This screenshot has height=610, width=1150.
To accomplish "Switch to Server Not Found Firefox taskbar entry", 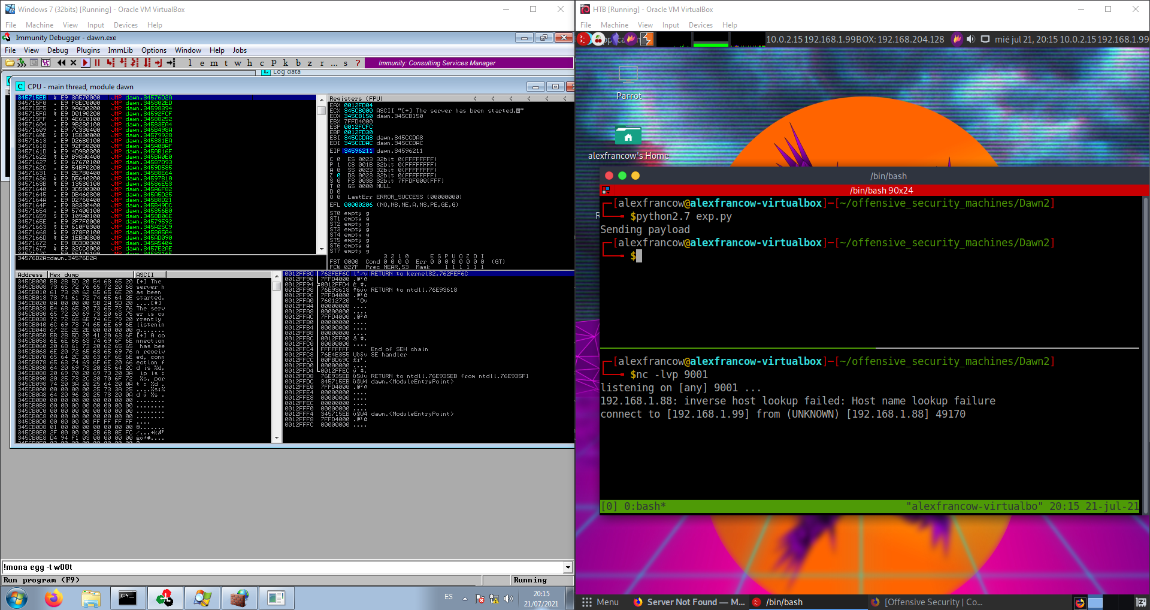I will pyautogui.click(x=689, y=602).
